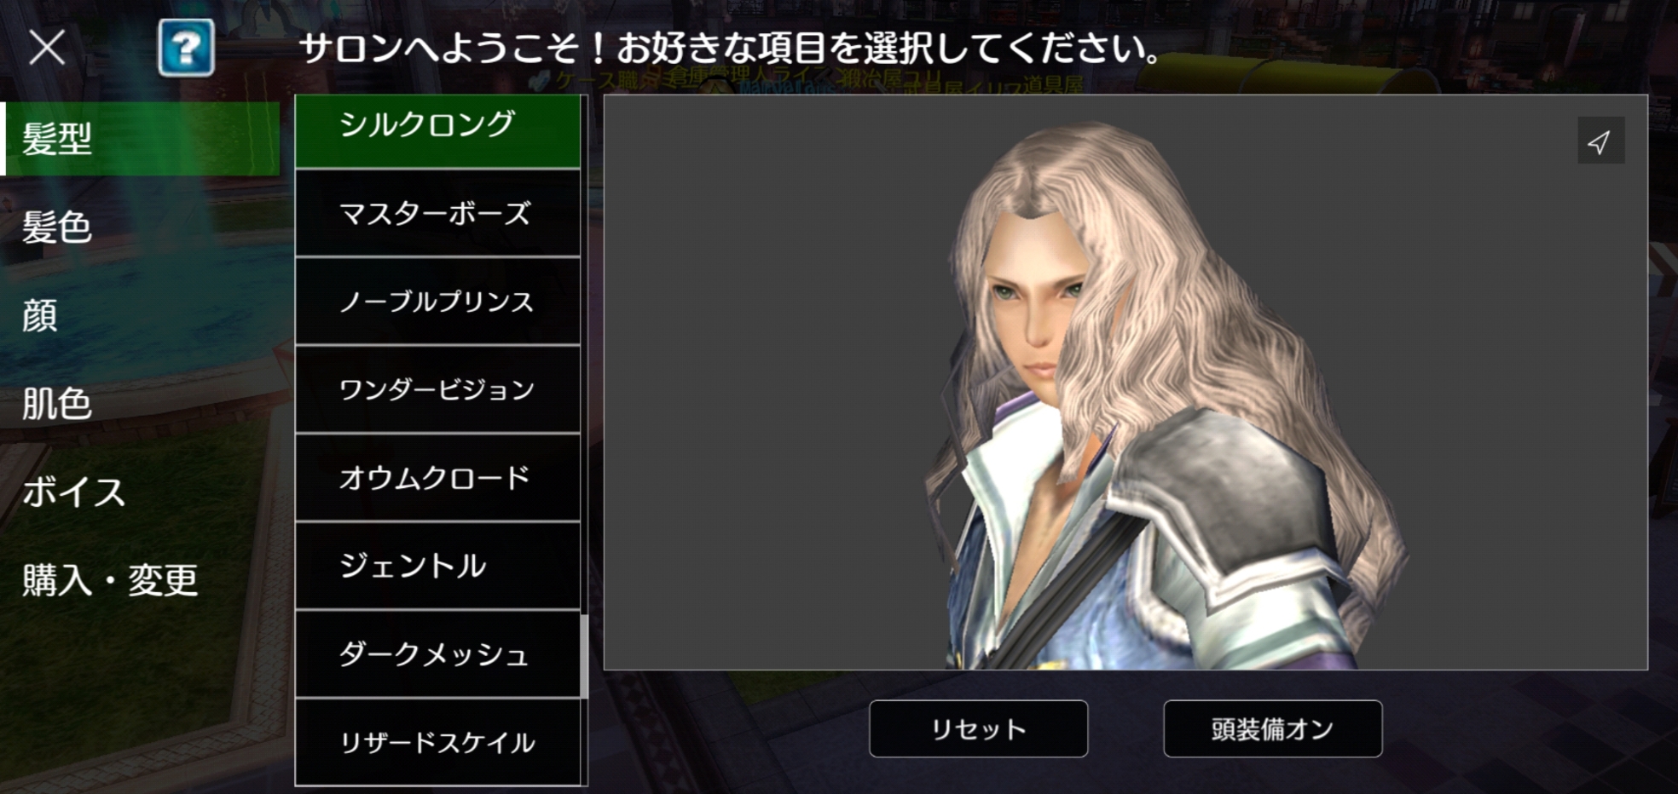Viewport: 1678px width, 794px height.
Task: Close the salon screen with the X icon
Action: [x=47, y=47]
